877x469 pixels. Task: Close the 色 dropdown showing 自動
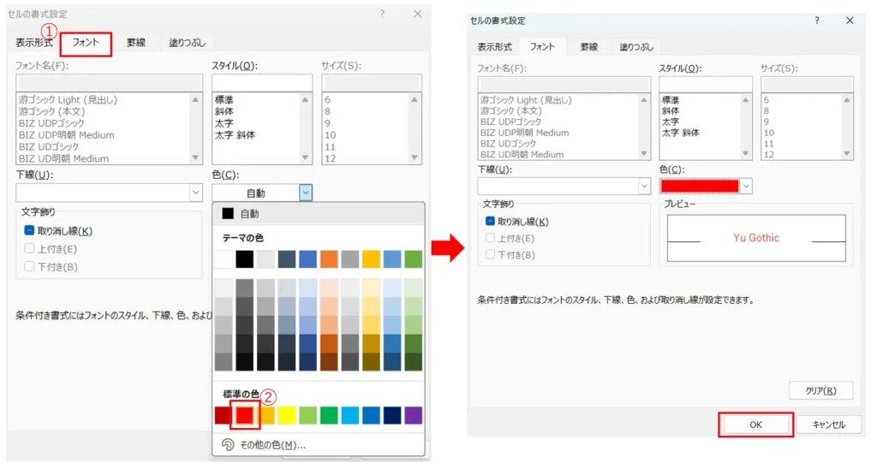click(x=306, y=193)
